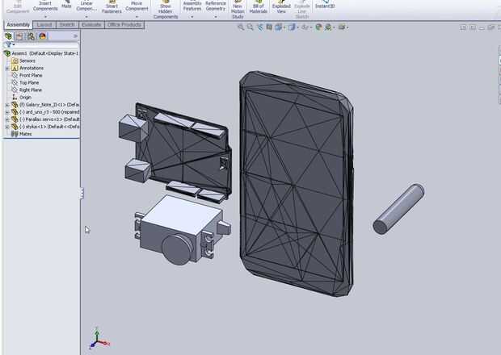Click Linear Component Pattern tool

pos(86,6)
